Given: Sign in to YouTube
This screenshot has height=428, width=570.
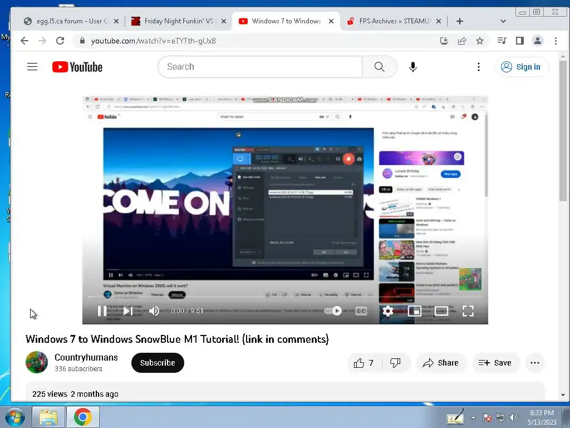Looking at the screenshot, I should [521, 67].
